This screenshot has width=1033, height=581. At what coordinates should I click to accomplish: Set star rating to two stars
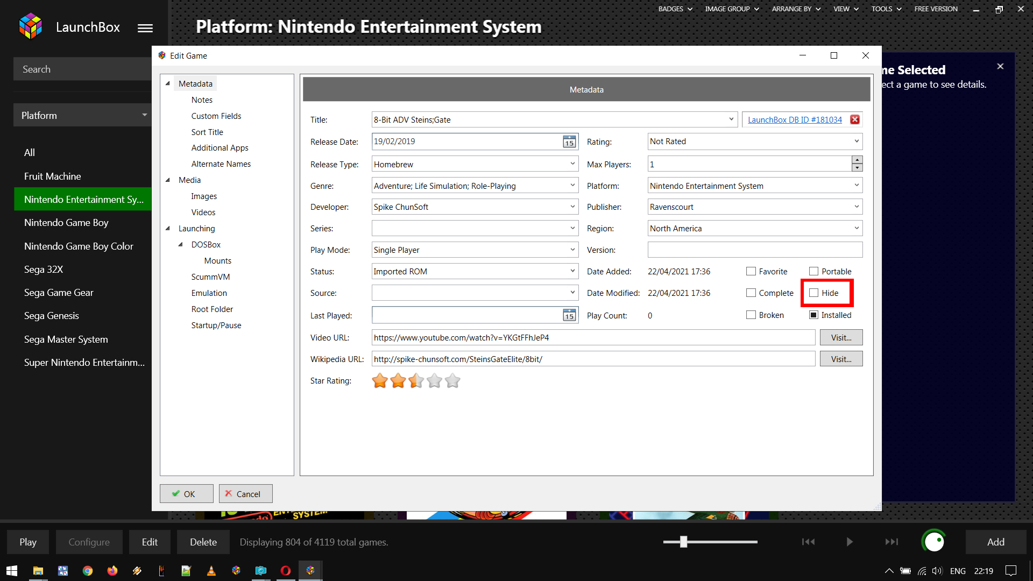pyautogui.click(x=398, y=381)
